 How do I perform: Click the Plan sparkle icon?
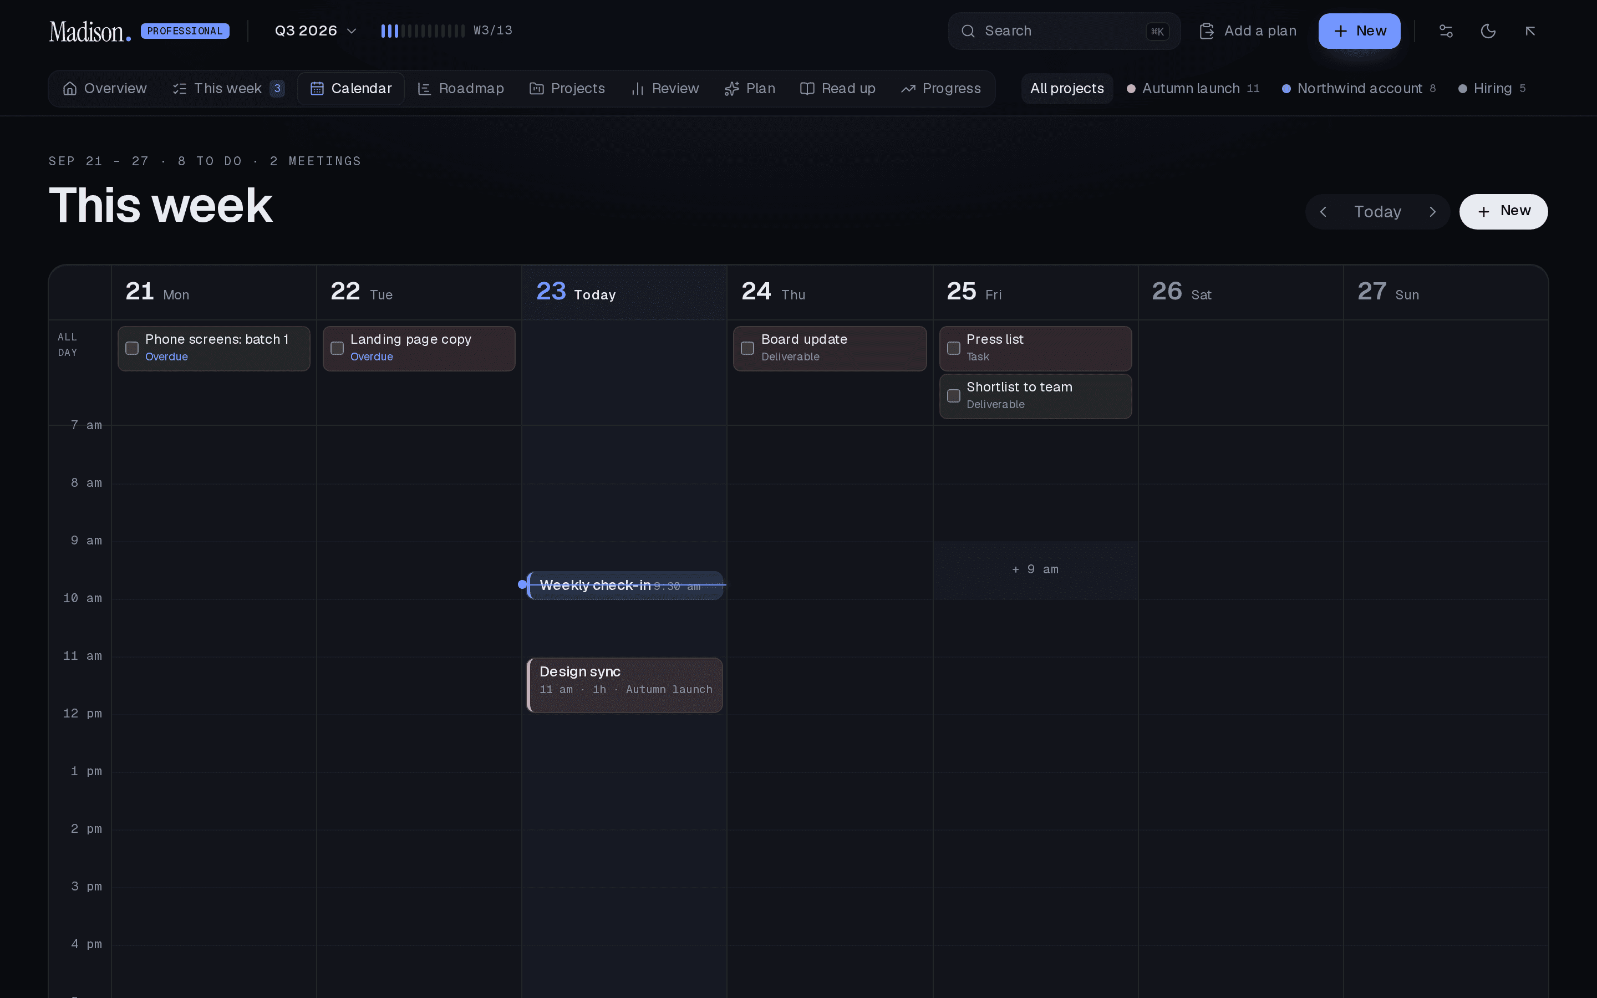(731, 89)
